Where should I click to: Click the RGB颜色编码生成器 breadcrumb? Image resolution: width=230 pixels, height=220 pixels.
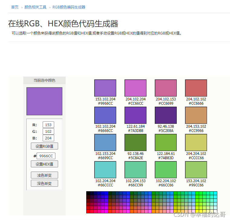click(69, 7)
